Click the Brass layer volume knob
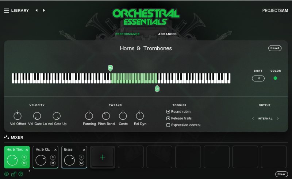 coord(69,160)
